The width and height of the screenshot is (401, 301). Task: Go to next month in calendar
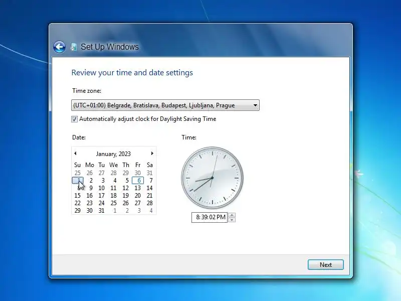click(x=152, y=154)
